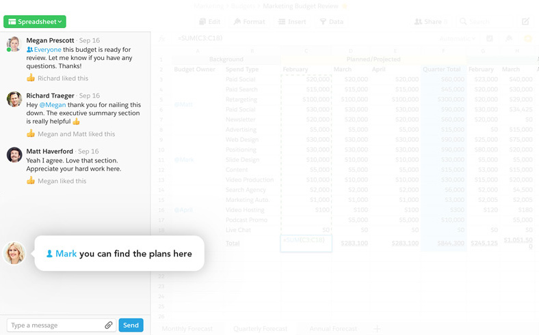The image size is (539, 335).
Task: Open the Insert menu
Action: point(292,22)
